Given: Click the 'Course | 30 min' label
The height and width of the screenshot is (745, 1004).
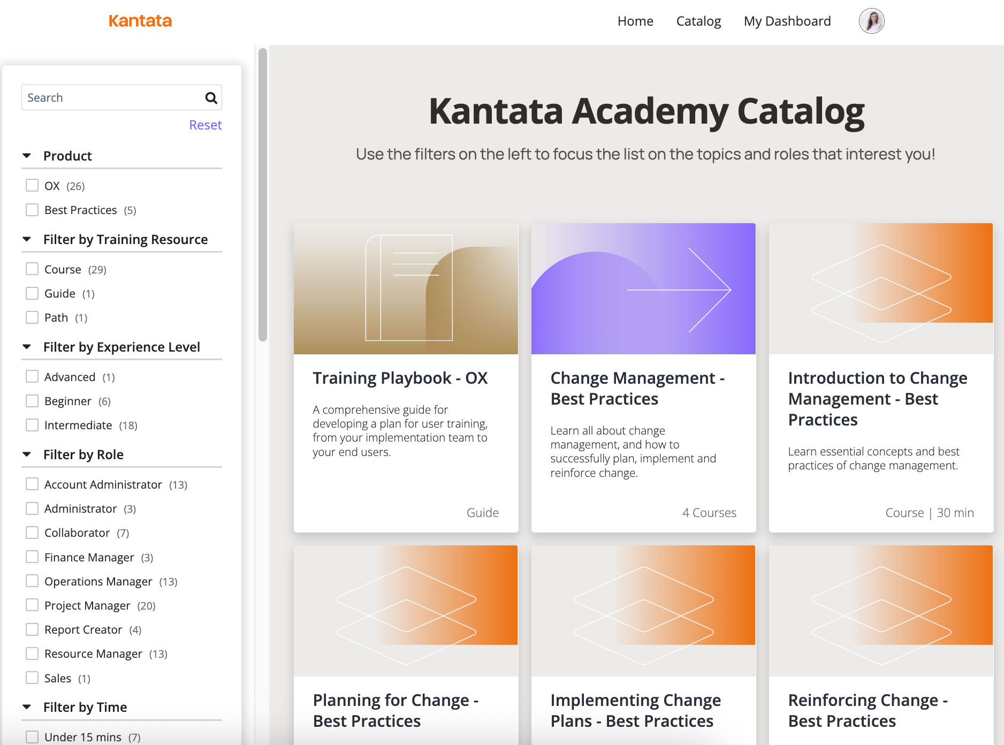Looking at the screenshot, I should click(x=930, y=513).
